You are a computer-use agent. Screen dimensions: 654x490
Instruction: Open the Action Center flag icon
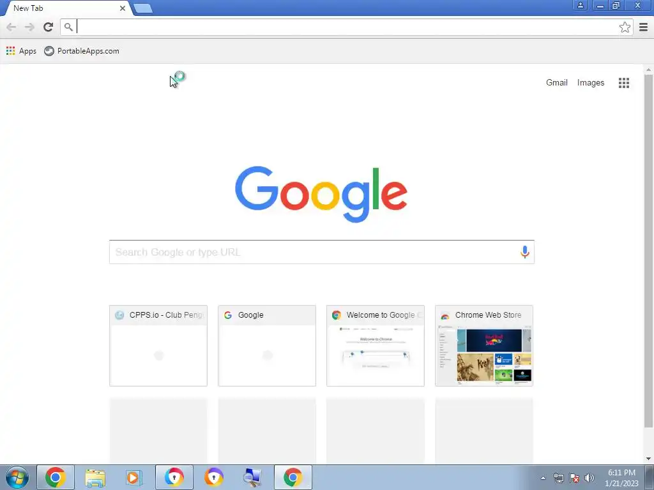coord(574,478)
